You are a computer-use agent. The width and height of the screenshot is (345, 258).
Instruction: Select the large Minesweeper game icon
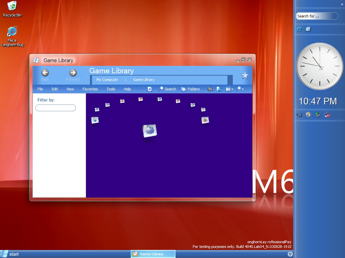tap(150, 131)
